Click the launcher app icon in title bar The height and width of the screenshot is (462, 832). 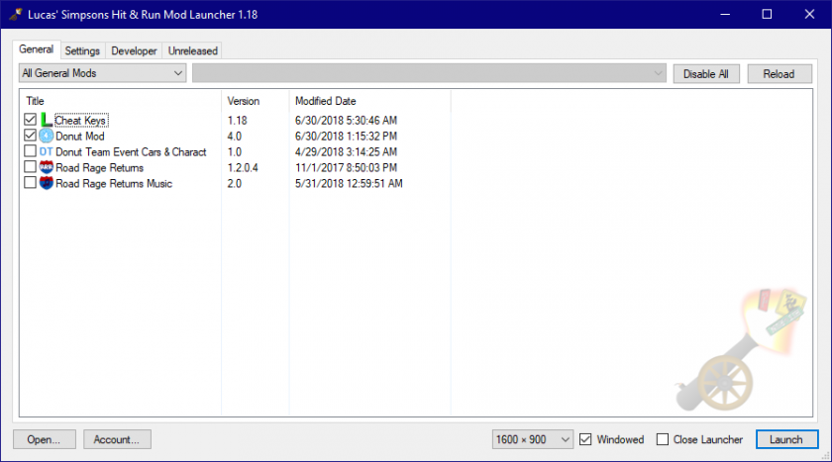click(x=17, y=15)
